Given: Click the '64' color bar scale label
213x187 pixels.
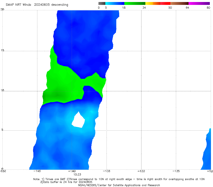Looking at the screenshot, I should pos(187,7).
